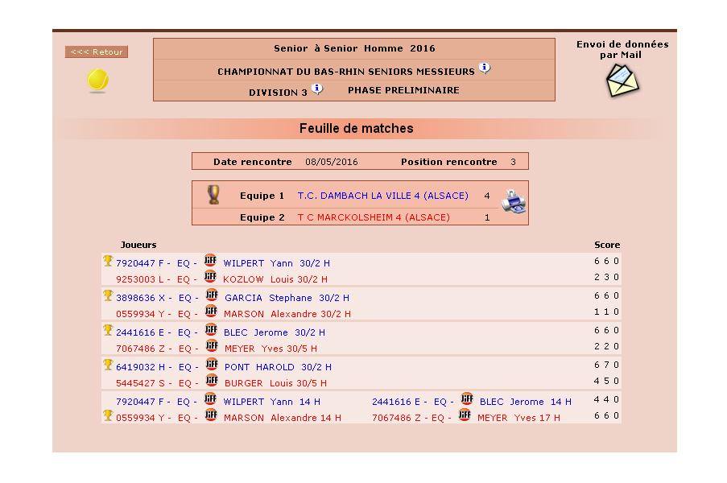The height and width of the screenshot is (483, 727).
Task: Click JIFF badge next to MEYER Yves 17 H
Action: click(465, 415)
